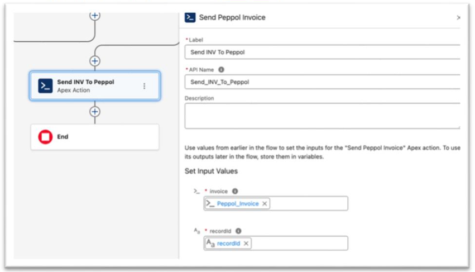The image size is (475, 272).
Task: Click the Apex Action icon on the flow node
Action: coord(46,85)
